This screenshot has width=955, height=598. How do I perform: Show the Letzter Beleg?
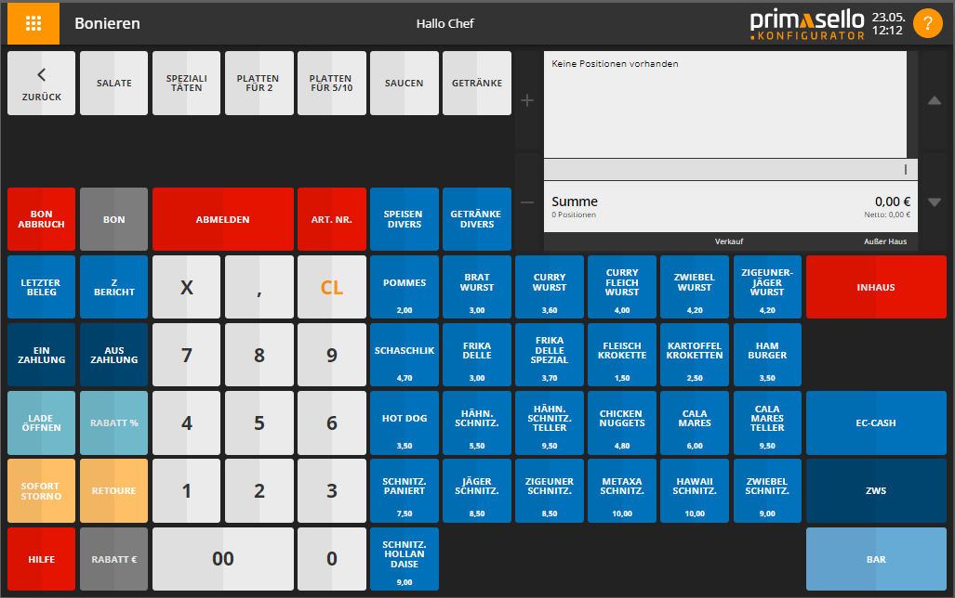click(x=42, y=287)
